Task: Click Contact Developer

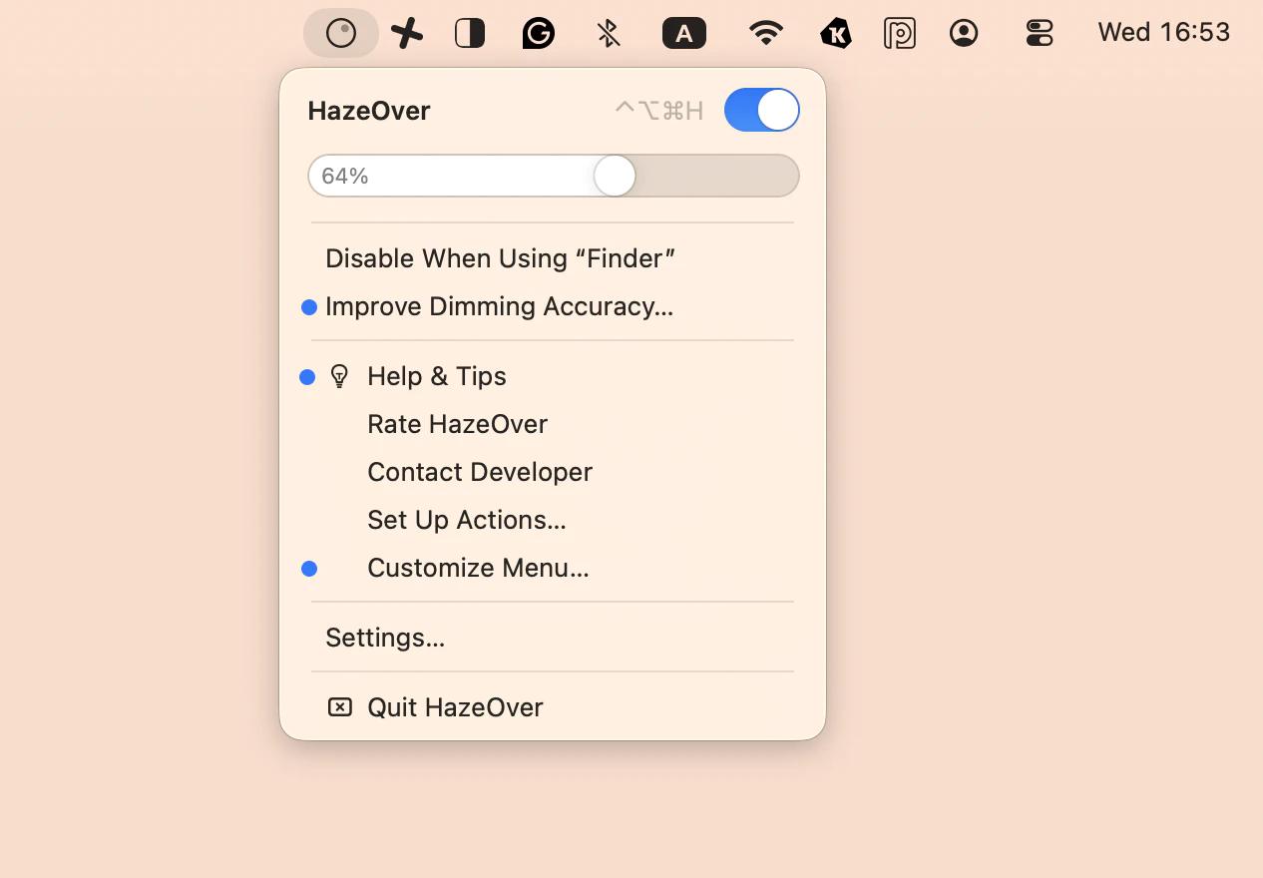Action: (x=480, y=472)
